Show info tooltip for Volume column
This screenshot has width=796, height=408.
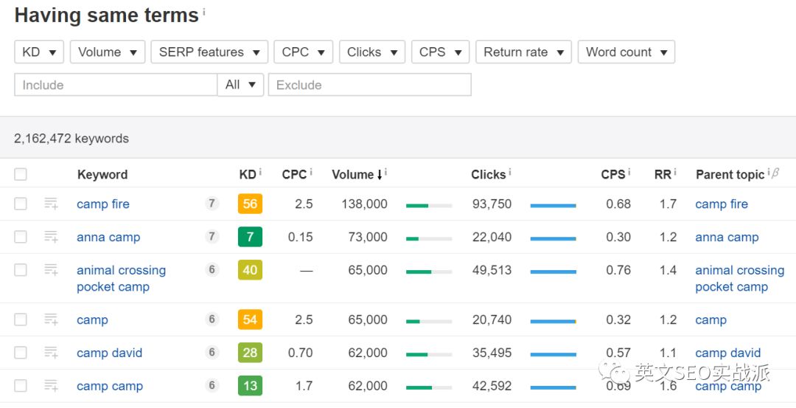tap(385, 173)
